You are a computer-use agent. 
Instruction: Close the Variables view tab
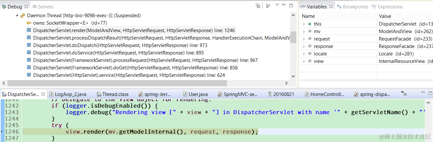[331, 6]
